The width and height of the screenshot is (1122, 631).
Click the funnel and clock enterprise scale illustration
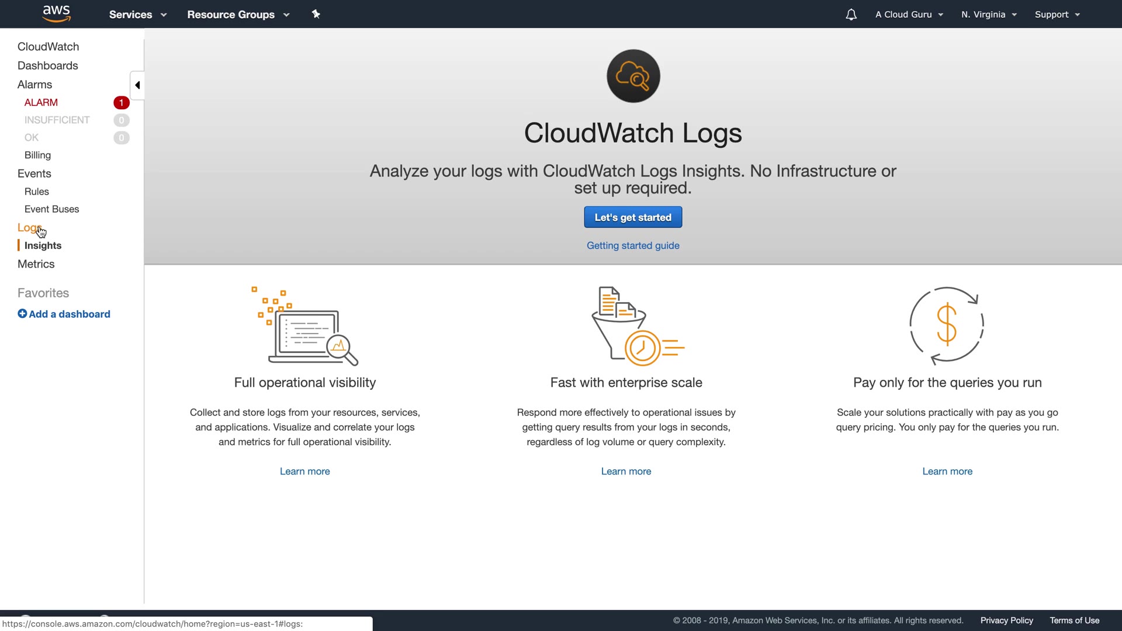point(637,326)
